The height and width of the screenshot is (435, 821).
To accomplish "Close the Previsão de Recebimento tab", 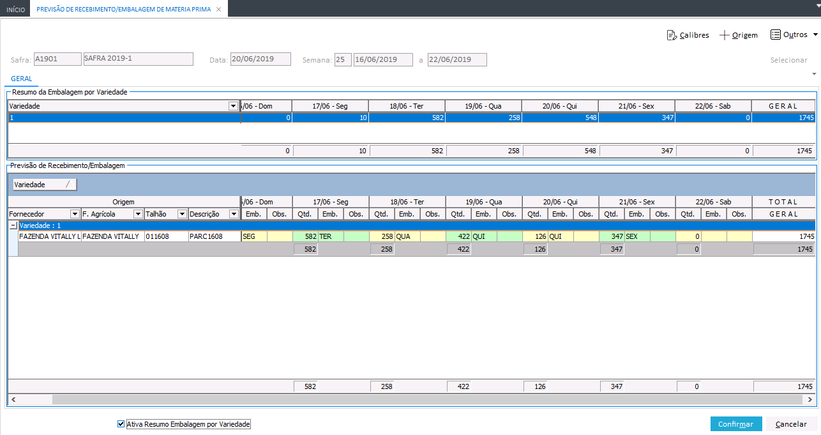I will click(x=218, y=10).
